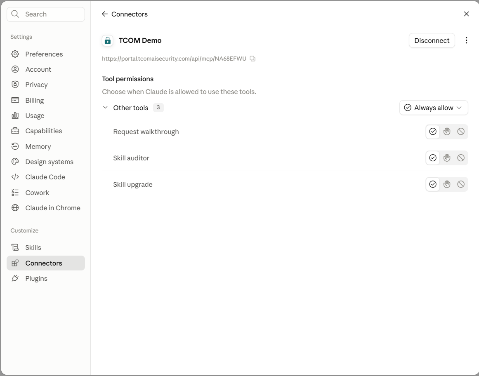This screenshot has height=376, width=479.
Task: Click the portal.tcomaisecurity.com URL text
Action: click(x=174, y=59)
